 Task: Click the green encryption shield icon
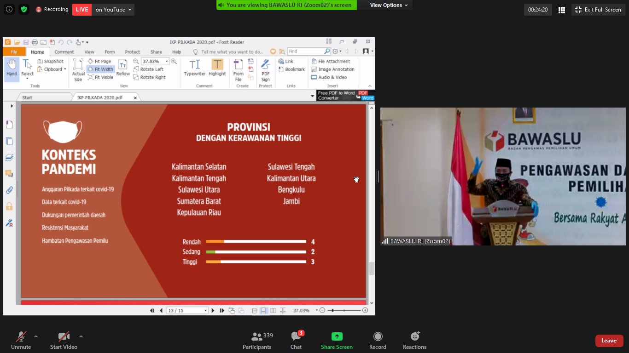pyautogui.click(x=24, y=9)
